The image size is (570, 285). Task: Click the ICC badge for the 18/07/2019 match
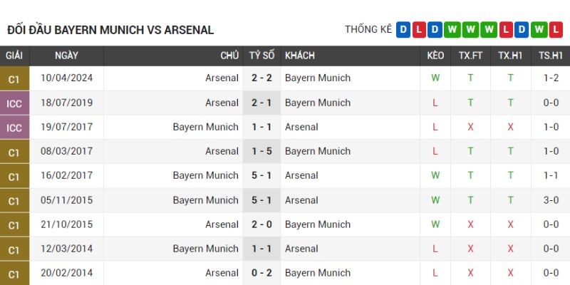pyautogui.click(x=14, y=103)
